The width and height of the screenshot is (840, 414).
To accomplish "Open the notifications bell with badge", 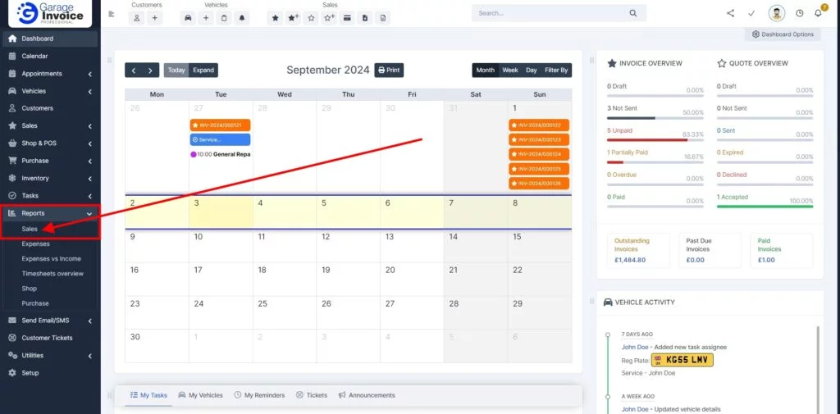I will pos(819,13).
